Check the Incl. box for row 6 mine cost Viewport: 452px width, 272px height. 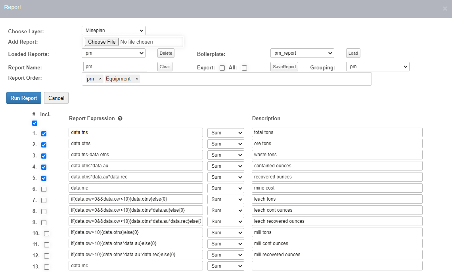tap(44, 189)
